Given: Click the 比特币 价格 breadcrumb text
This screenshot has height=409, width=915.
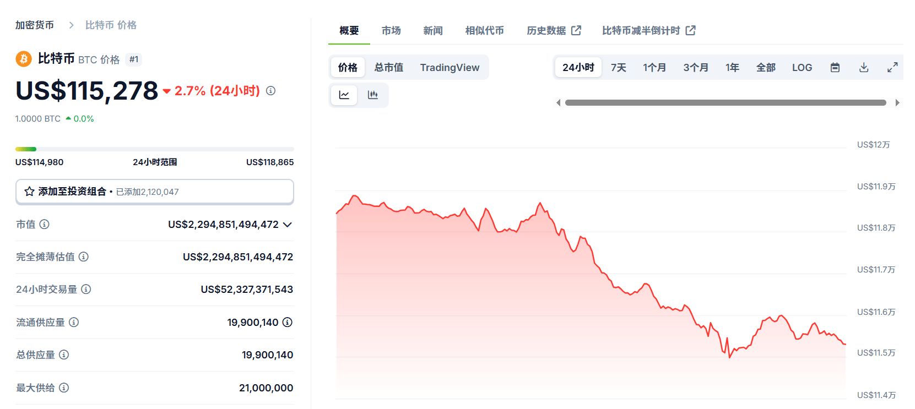Looking at the screenshot, I should pyautogui.click(x=111, y=25).
